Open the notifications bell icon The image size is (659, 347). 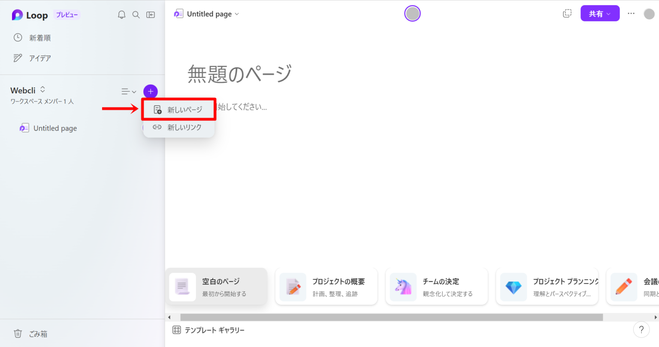tap(121, 14)
